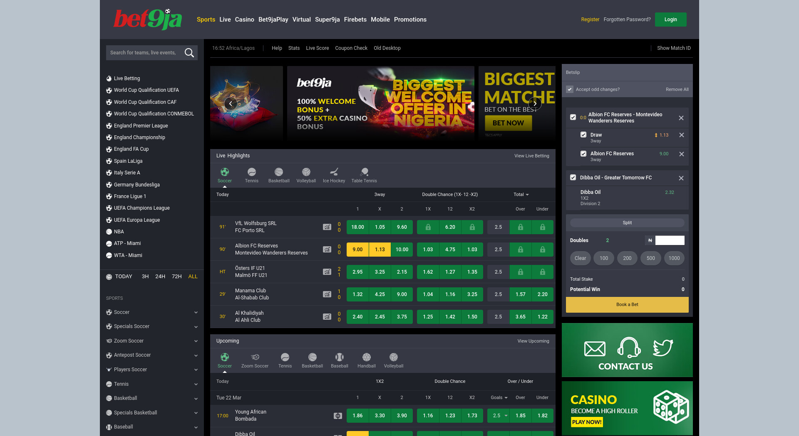
Task: Remove Albion FC Reserves event from betslip
Action: (x=681, y=118)
